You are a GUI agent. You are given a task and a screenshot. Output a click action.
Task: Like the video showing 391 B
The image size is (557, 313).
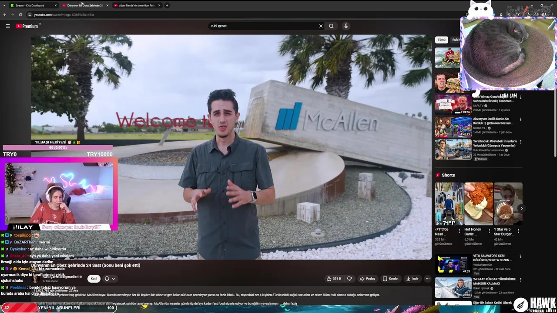[x=334, y=279]
